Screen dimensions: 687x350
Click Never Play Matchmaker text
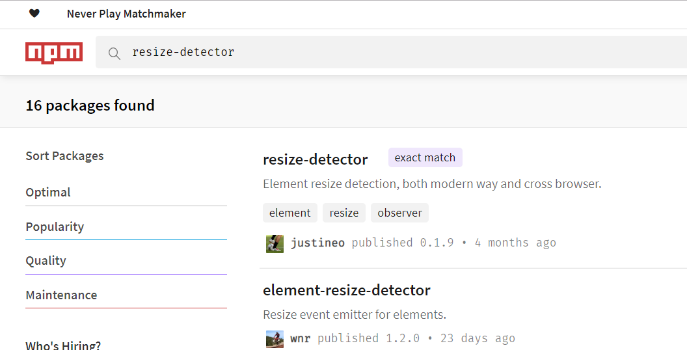(126, 14)
